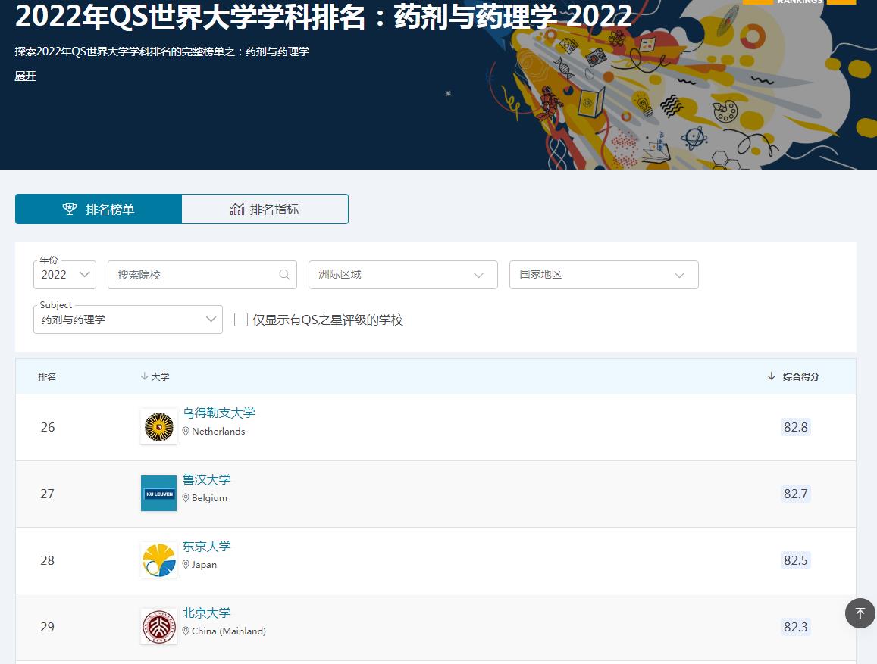Click the Peking University logo

coord(158,627)
